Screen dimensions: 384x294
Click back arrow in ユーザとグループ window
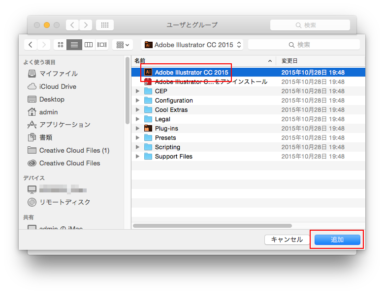point(72,25)
